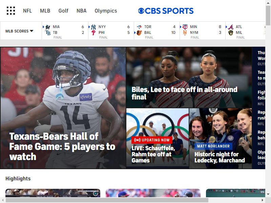Click the Atlanta Braves team logo
This screenshot has width=271, height=203.
pyautogui.click(x=231, y=27)
